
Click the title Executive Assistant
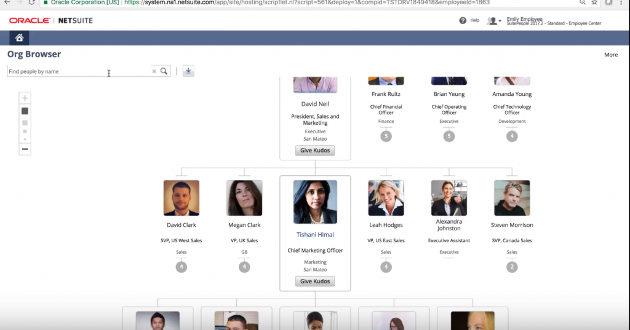449,240
